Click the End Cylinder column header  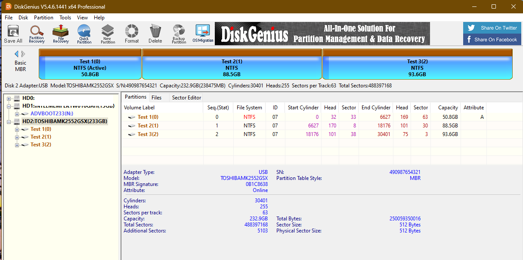tap(376, 108)
